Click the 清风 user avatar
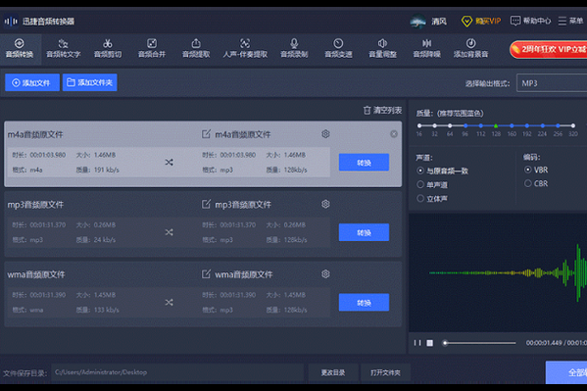This screenshot has width=587, height=391. (417, 22)
